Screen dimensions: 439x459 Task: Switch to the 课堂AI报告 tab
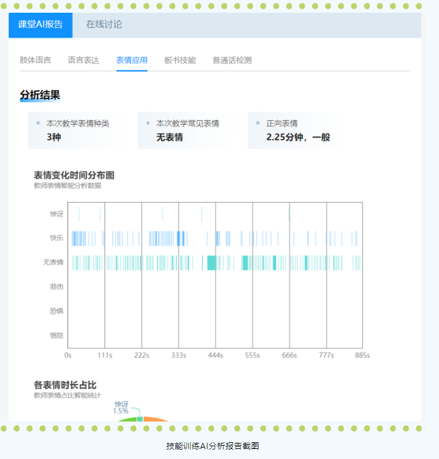coord(41,25)
